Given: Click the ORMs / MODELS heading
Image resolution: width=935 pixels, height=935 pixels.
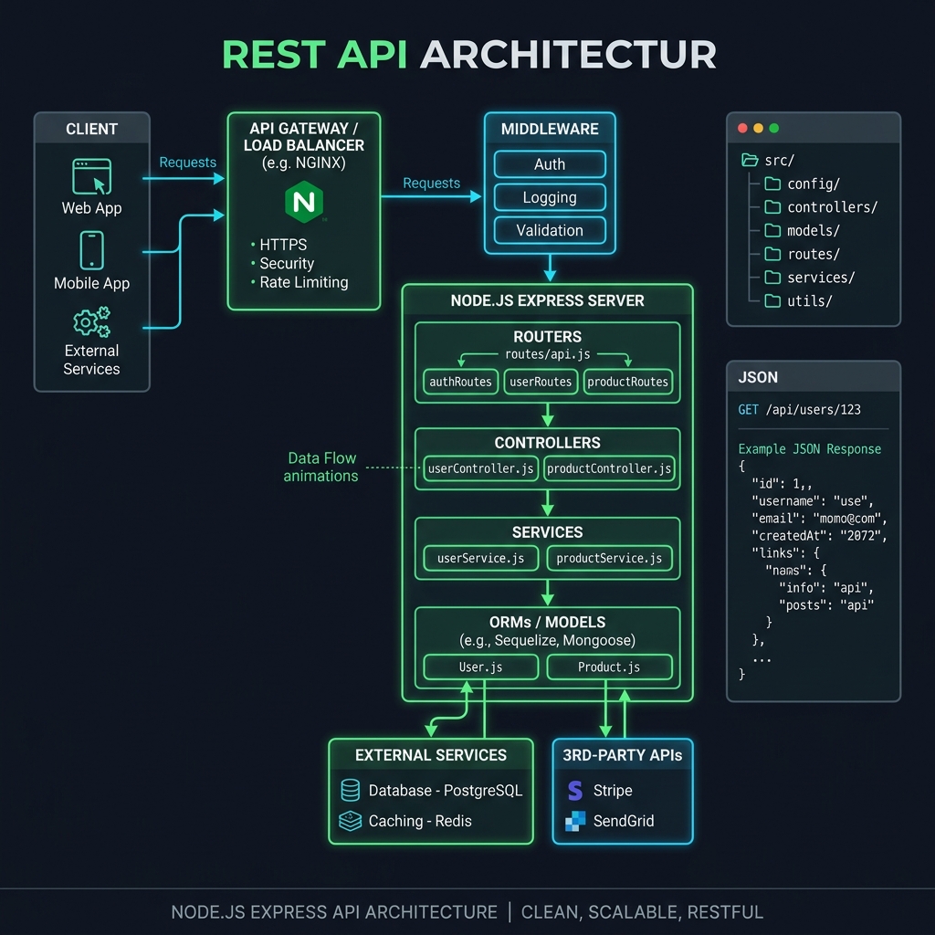Looking at the screenshot, I should [x=548, y=622].
